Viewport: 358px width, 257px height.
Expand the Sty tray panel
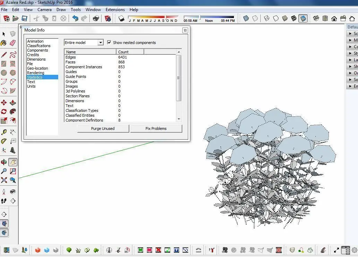pos(352,53)
